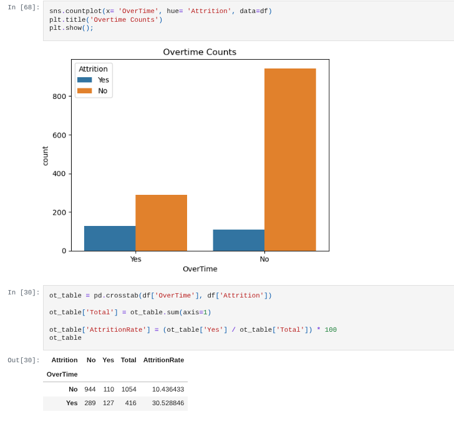
Task: Click the Out[30] output prompt
Action: click(24, 360)
